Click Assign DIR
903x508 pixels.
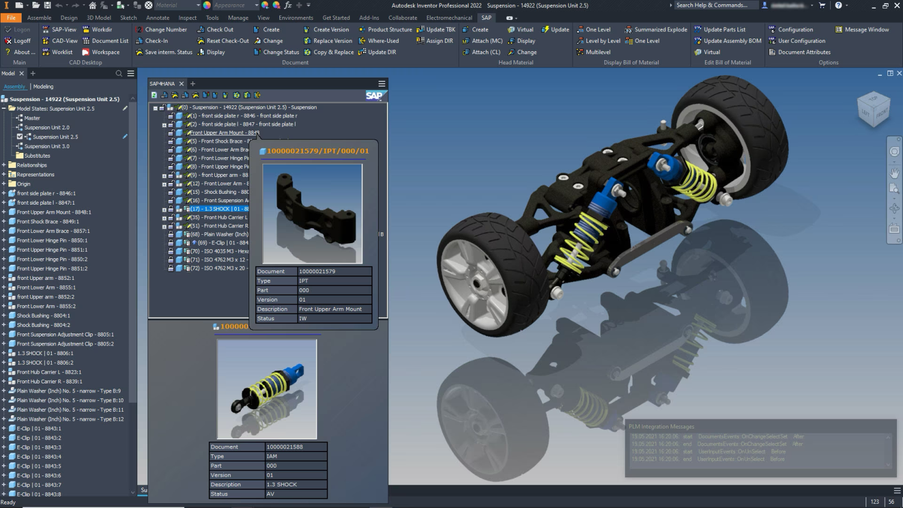coord(435,41)
